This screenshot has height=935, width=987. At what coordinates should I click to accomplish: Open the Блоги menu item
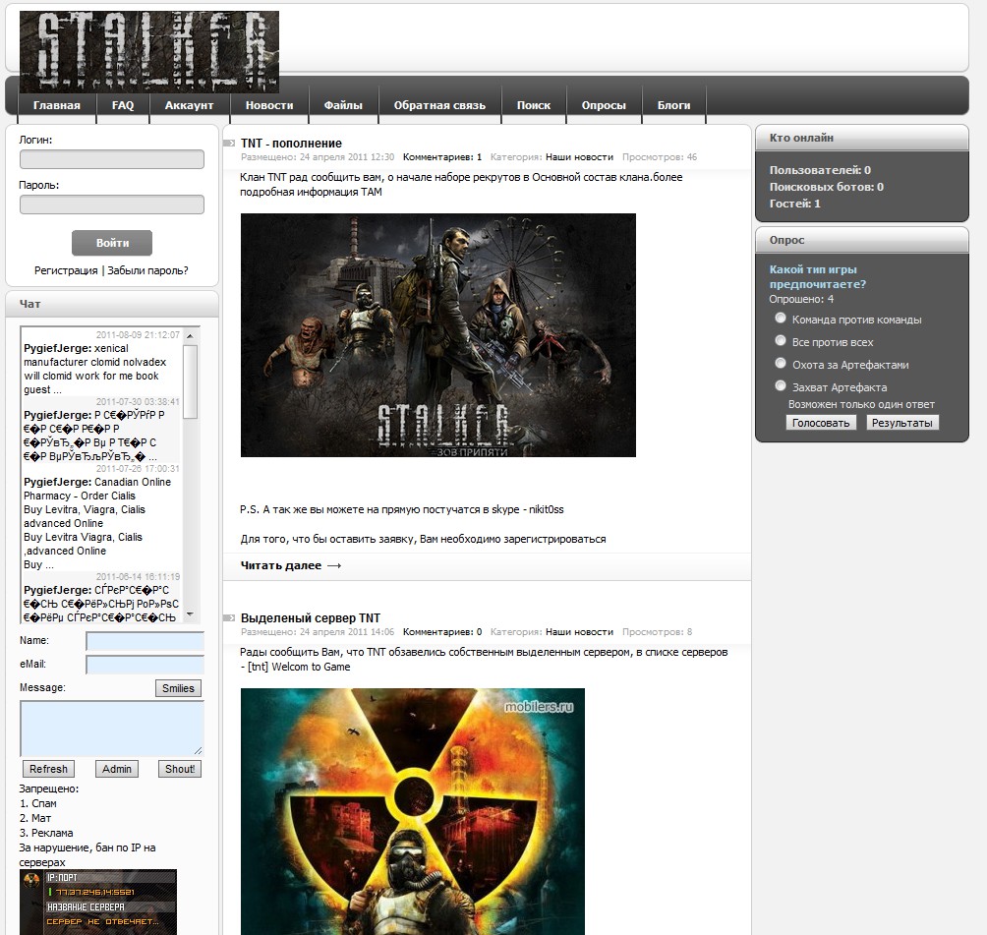coord(673,105)
